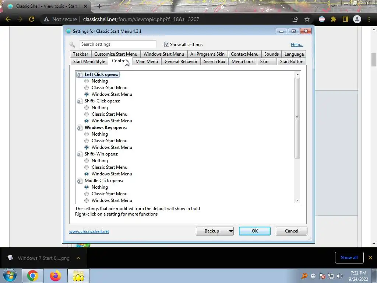Screen dimensions: 377x283
Task: Reload the page with the refresh icon
Action: pos(32,19)
